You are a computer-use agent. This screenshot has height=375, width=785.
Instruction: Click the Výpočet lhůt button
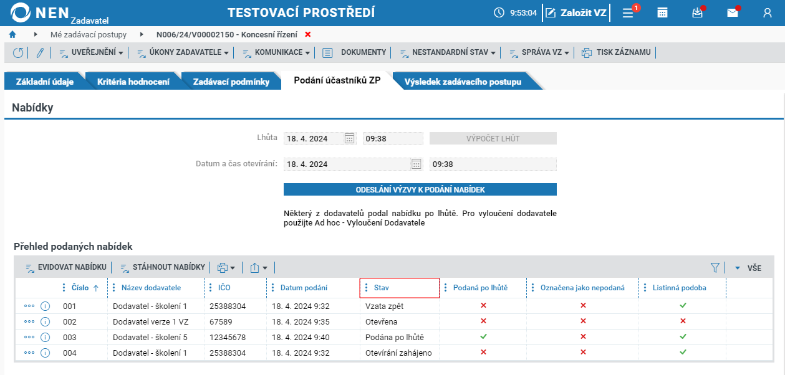tap(493, 138)
